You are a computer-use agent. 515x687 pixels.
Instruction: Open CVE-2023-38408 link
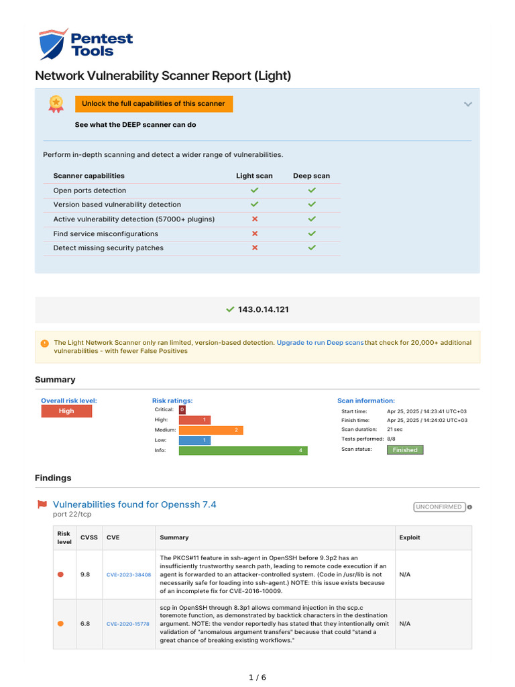(129, 574)
